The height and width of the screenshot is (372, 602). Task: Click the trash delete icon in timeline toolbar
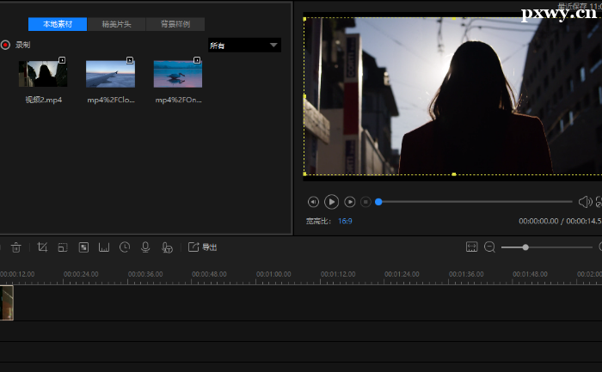(x=16, y=247)
